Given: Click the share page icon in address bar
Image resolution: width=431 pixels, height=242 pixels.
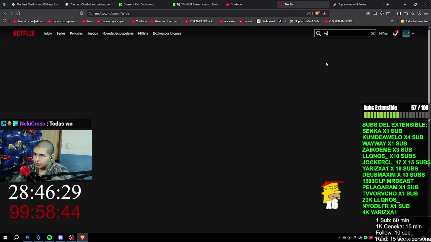Looking at the screenshot, I should tap(309, 13).
